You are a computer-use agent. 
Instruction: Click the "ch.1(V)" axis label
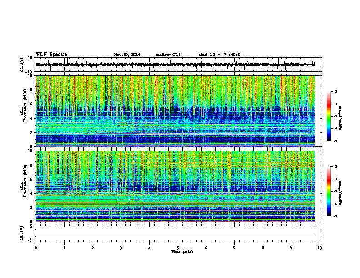(x=22, y=65)
